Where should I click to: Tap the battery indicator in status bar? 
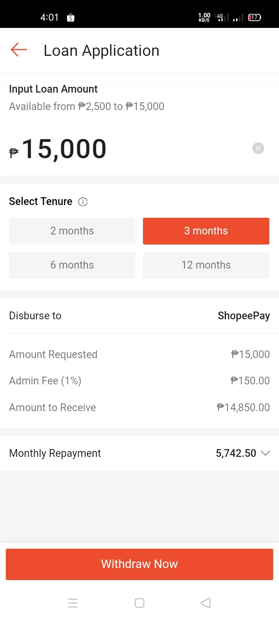tap(255, 17)
